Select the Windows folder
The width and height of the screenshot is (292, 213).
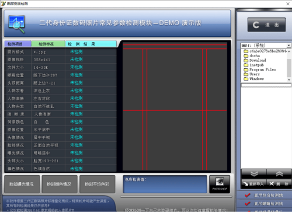(x=256, y=79)
